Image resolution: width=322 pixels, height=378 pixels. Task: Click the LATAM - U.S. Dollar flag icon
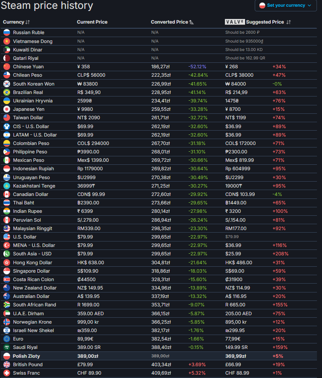[7, 135]
